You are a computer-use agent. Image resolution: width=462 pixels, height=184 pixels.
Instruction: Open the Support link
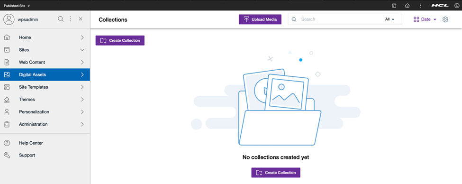[x=27, y=155]
